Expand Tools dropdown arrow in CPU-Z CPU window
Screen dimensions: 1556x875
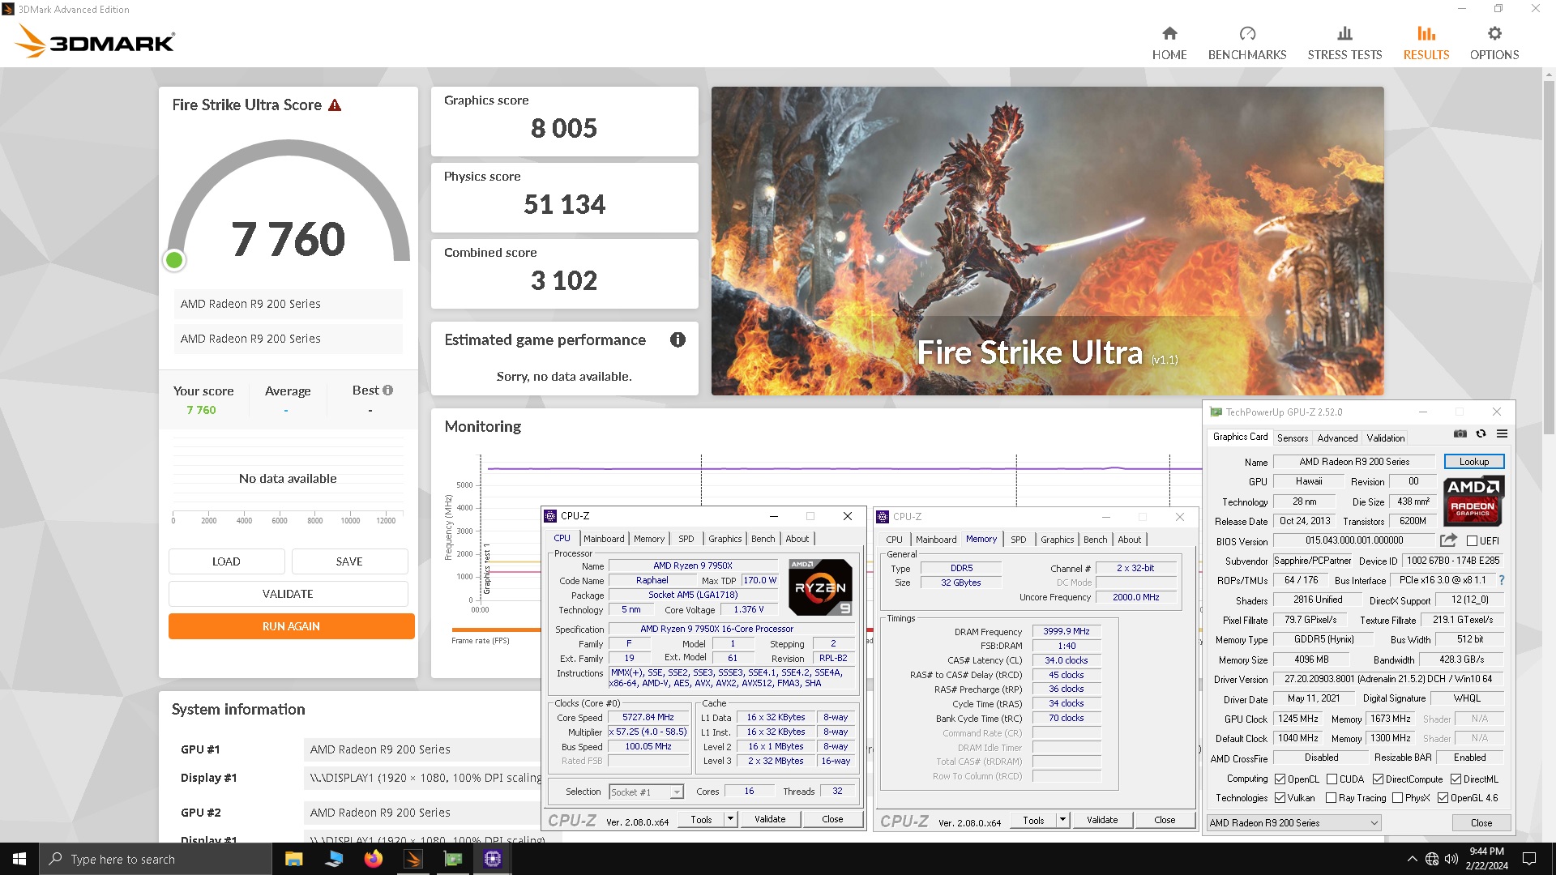(x=729, y=819)
